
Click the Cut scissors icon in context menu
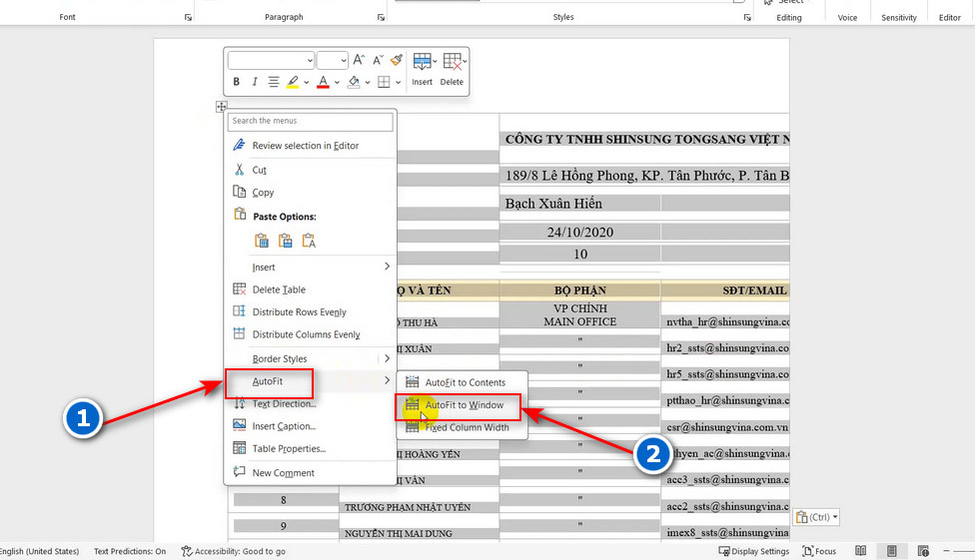[239, 170]
